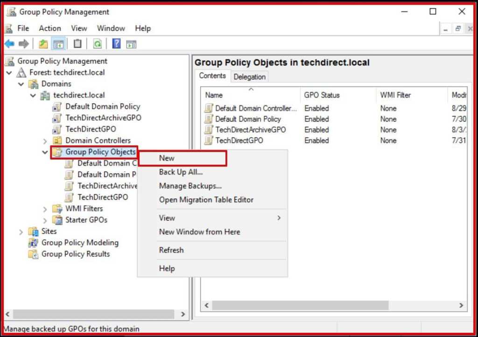Expand the Domain Controllers node

[45, 141]
